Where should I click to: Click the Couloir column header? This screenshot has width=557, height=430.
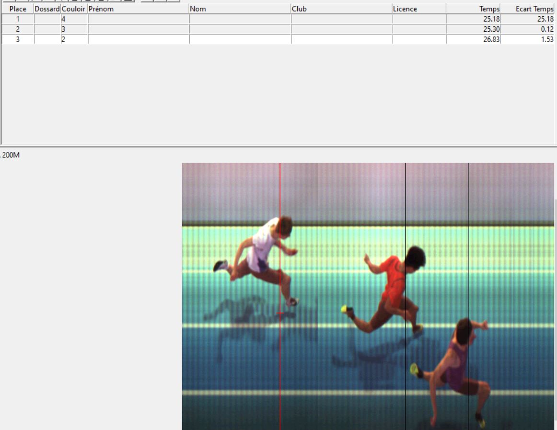pos(74,9)
